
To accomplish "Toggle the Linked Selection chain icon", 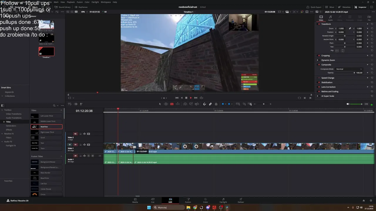I will click(210, 104).
